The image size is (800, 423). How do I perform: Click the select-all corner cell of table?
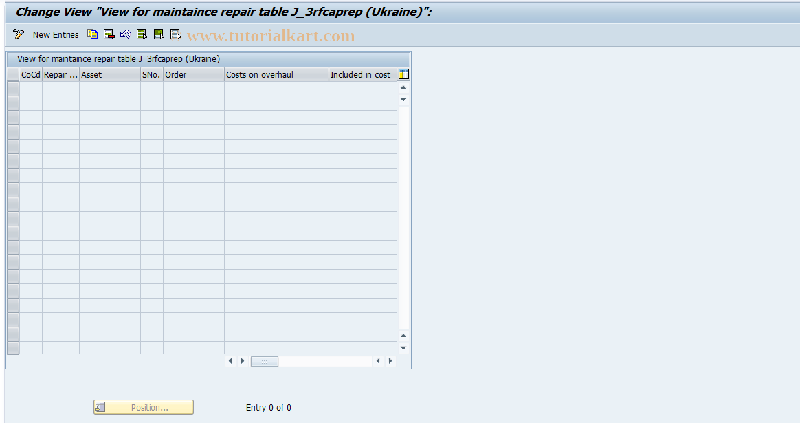[13, 74]
